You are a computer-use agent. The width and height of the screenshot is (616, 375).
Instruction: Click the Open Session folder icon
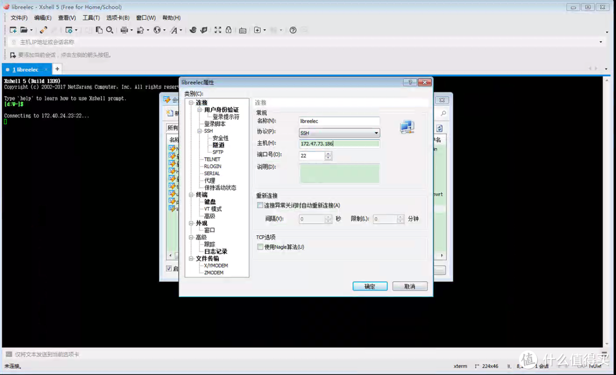[24, 30]
